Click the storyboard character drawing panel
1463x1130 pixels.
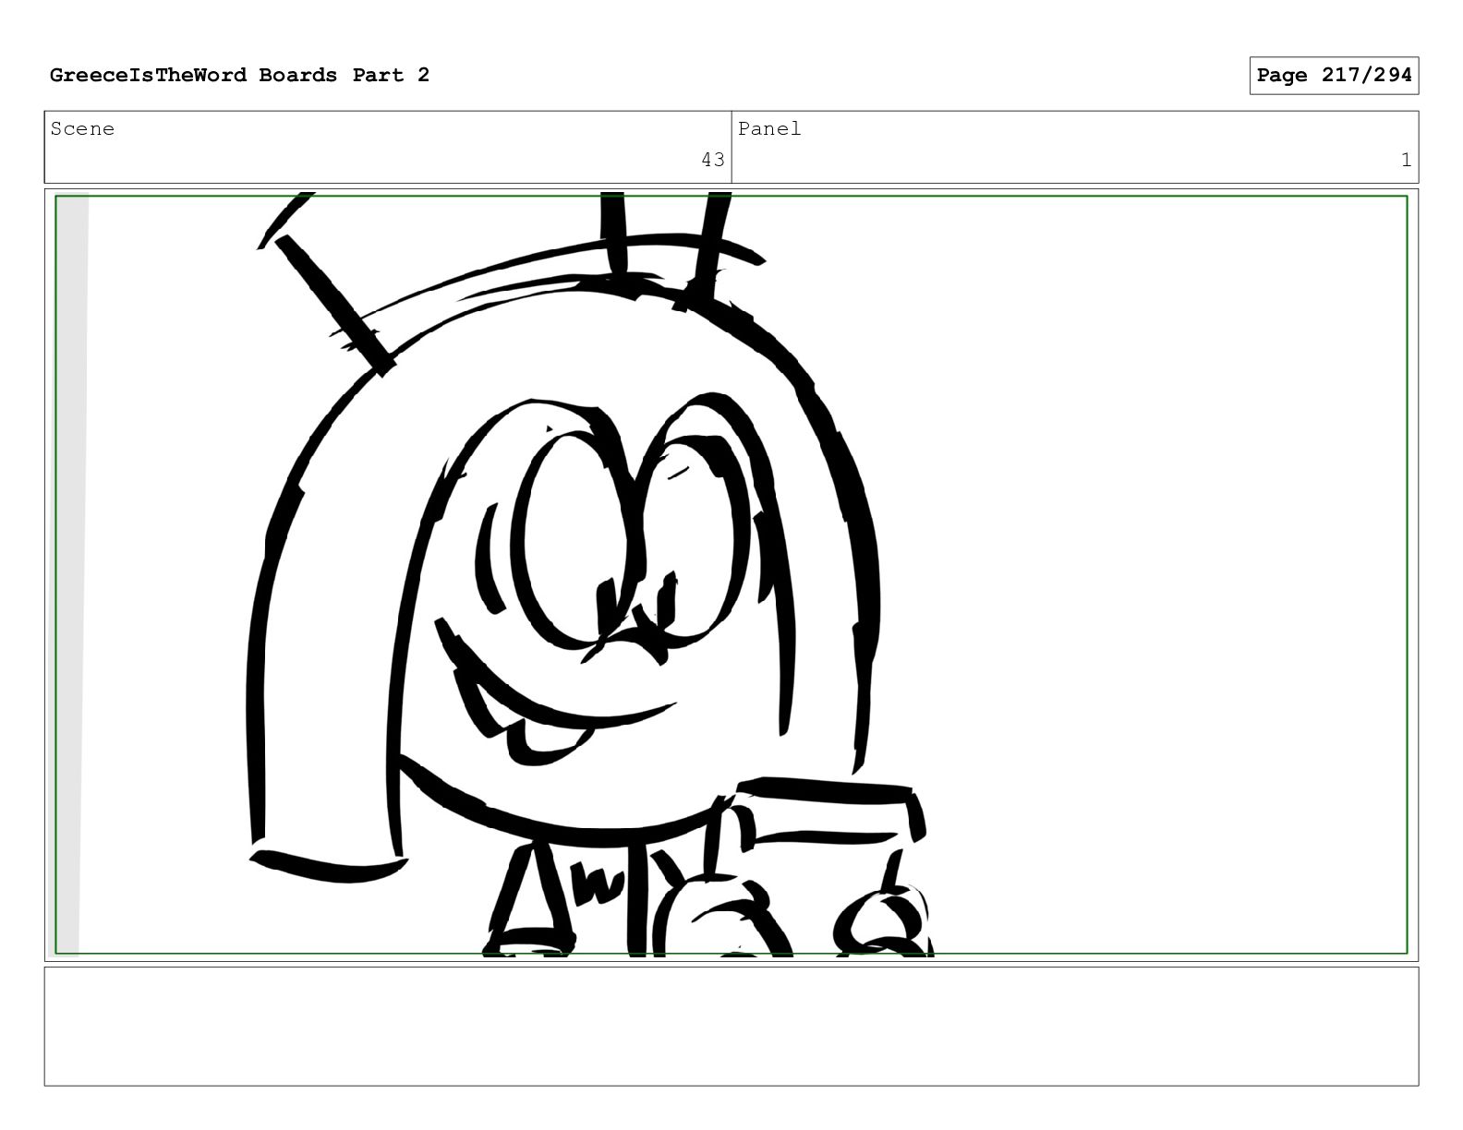[731, 575]
